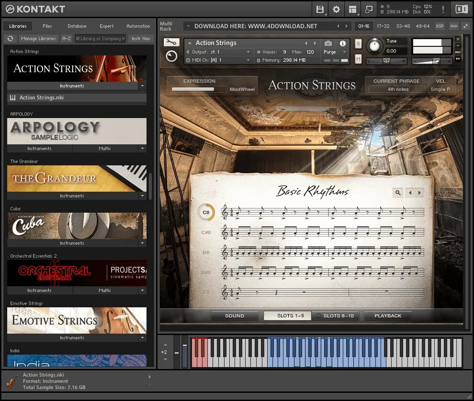474x401 pixels.
Task: Go to next phrase set arrow
Action: 419,193
